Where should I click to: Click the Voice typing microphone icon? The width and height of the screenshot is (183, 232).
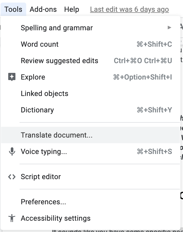(12, 151)
